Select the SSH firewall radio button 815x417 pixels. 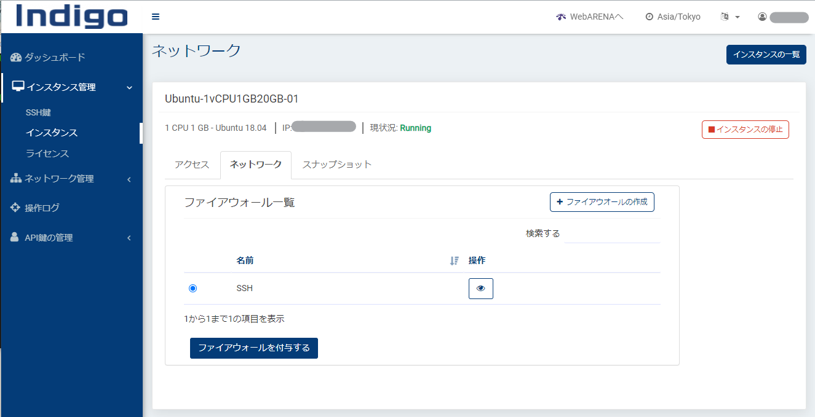tap(193, 289)
